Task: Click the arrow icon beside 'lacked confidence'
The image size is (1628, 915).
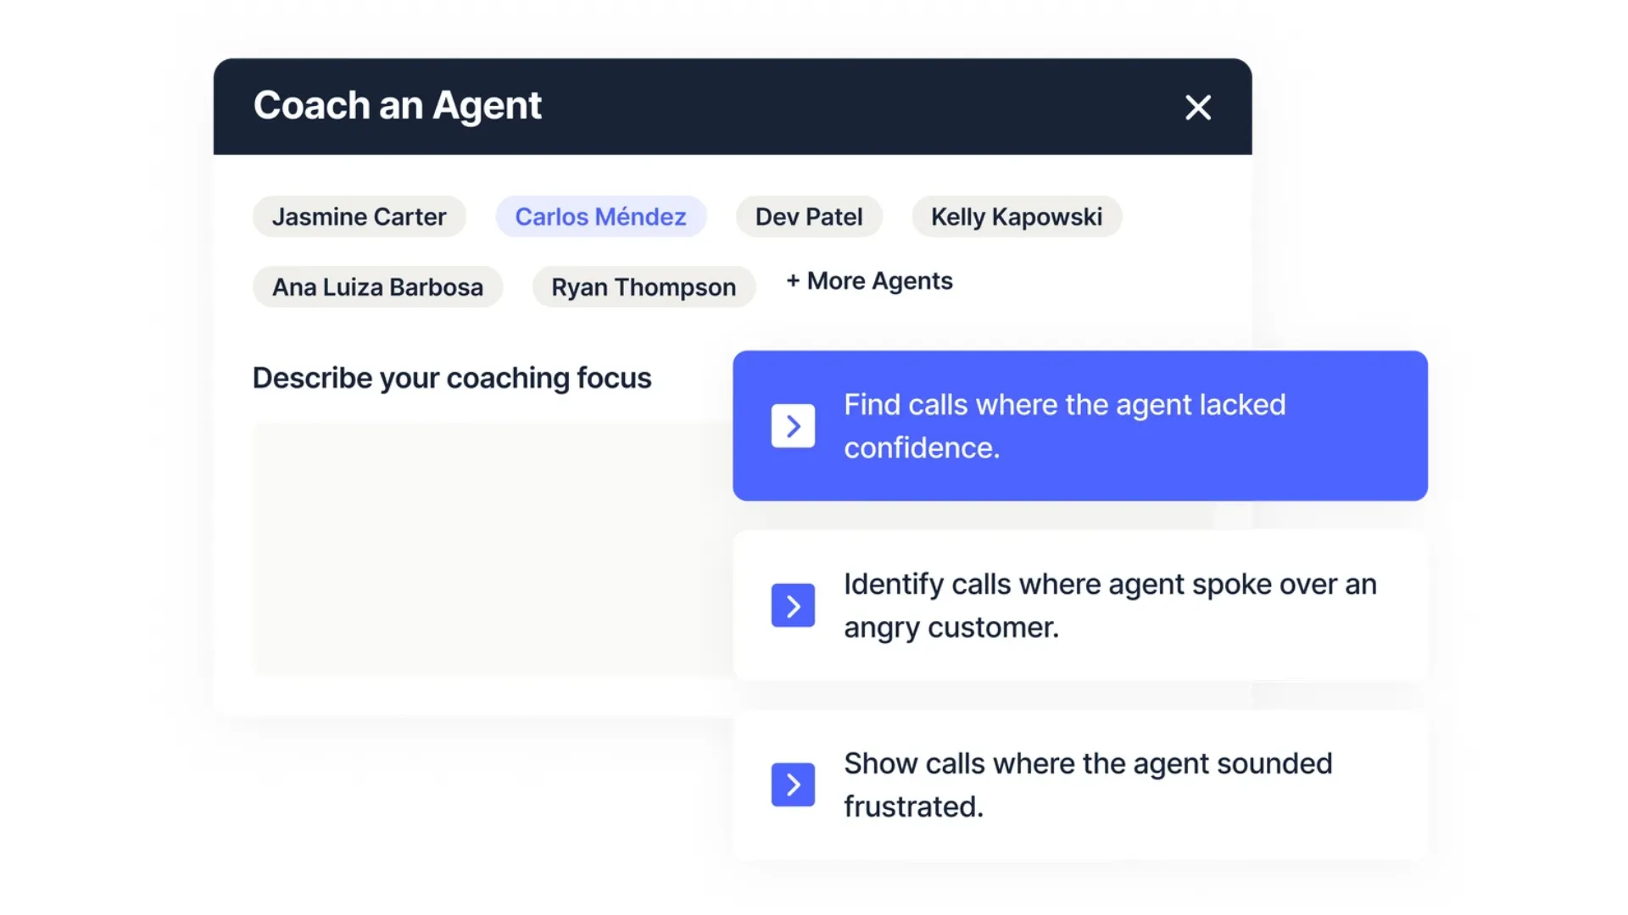Action: click(x=793, y=426)
